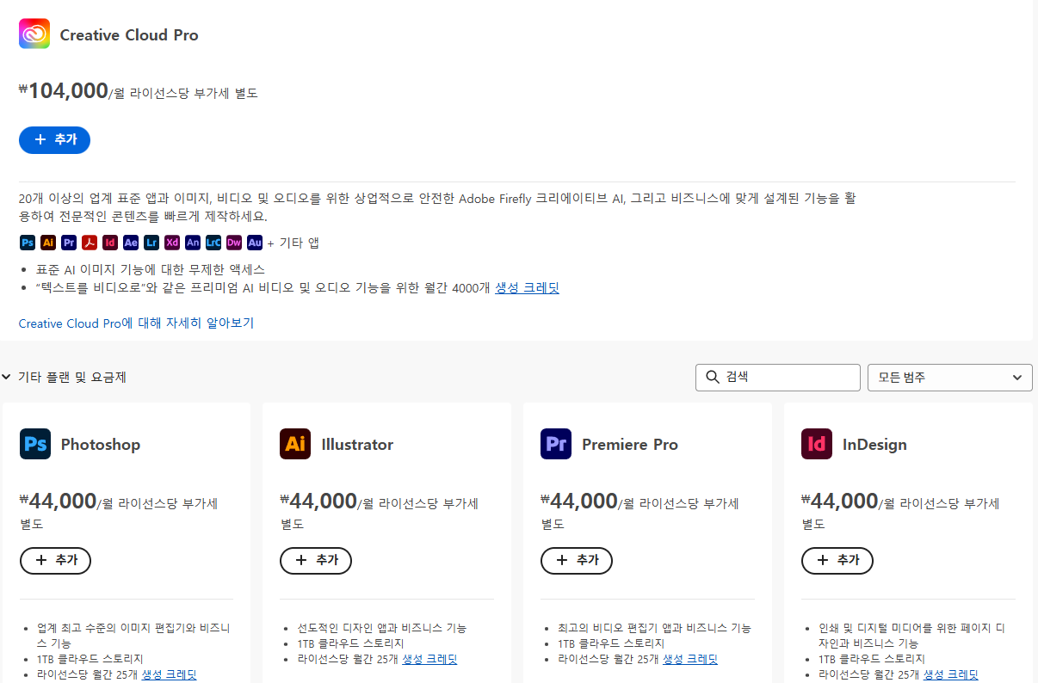Click the Adobe XD (Xd) icon
1038x683 pixels.
[172, 243]
